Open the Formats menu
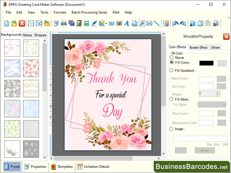This screenshot has height=173, width=231. coord(60,12)
